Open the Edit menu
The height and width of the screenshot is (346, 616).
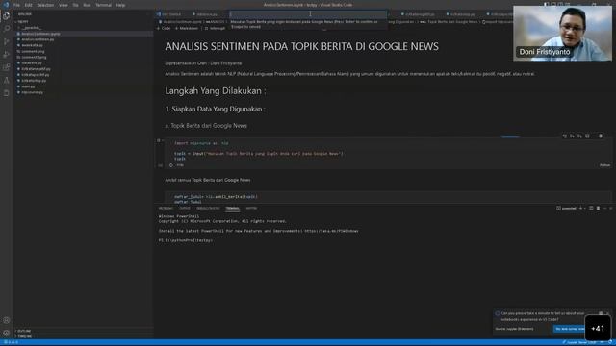[29, 5]
